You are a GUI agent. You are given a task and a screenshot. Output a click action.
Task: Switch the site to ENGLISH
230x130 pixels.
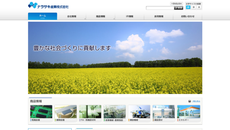coord(177,3)
